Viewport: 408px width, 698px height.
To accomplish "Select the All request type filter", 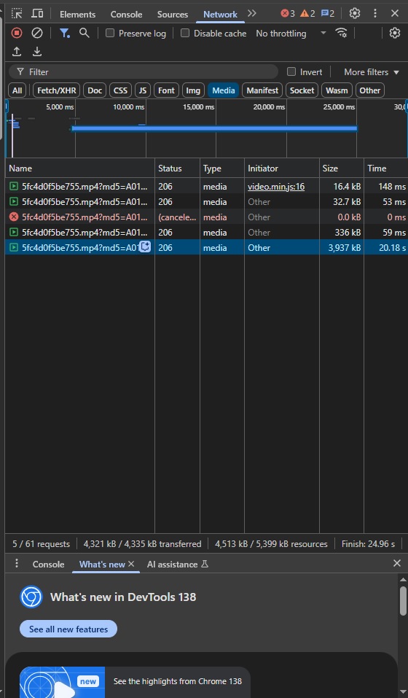I will pos(17,90).
